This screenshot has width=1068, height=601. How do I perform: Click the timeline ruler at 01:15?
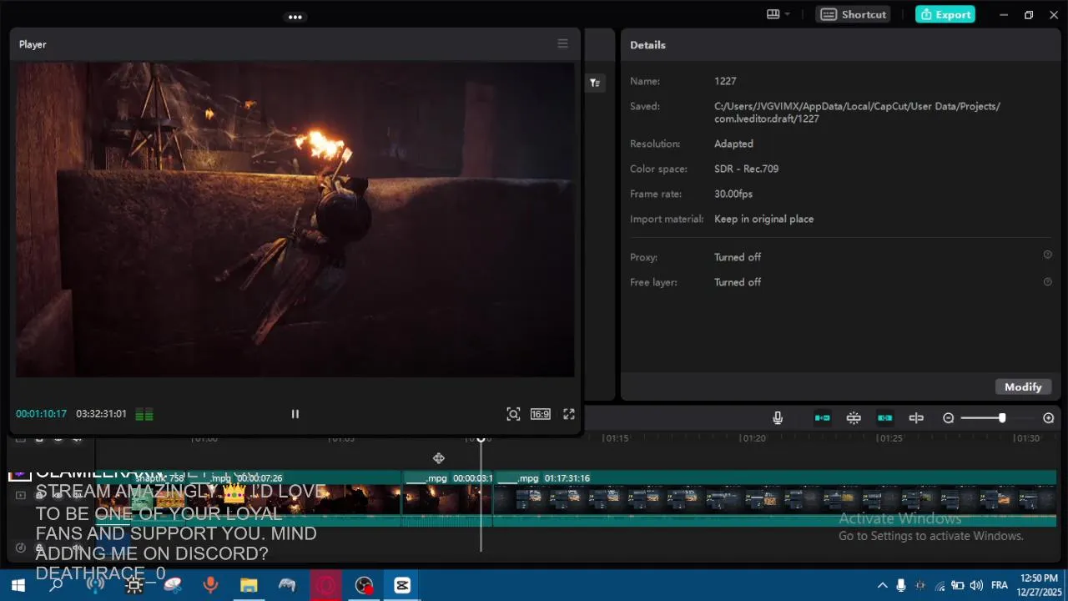click(617, 438)
